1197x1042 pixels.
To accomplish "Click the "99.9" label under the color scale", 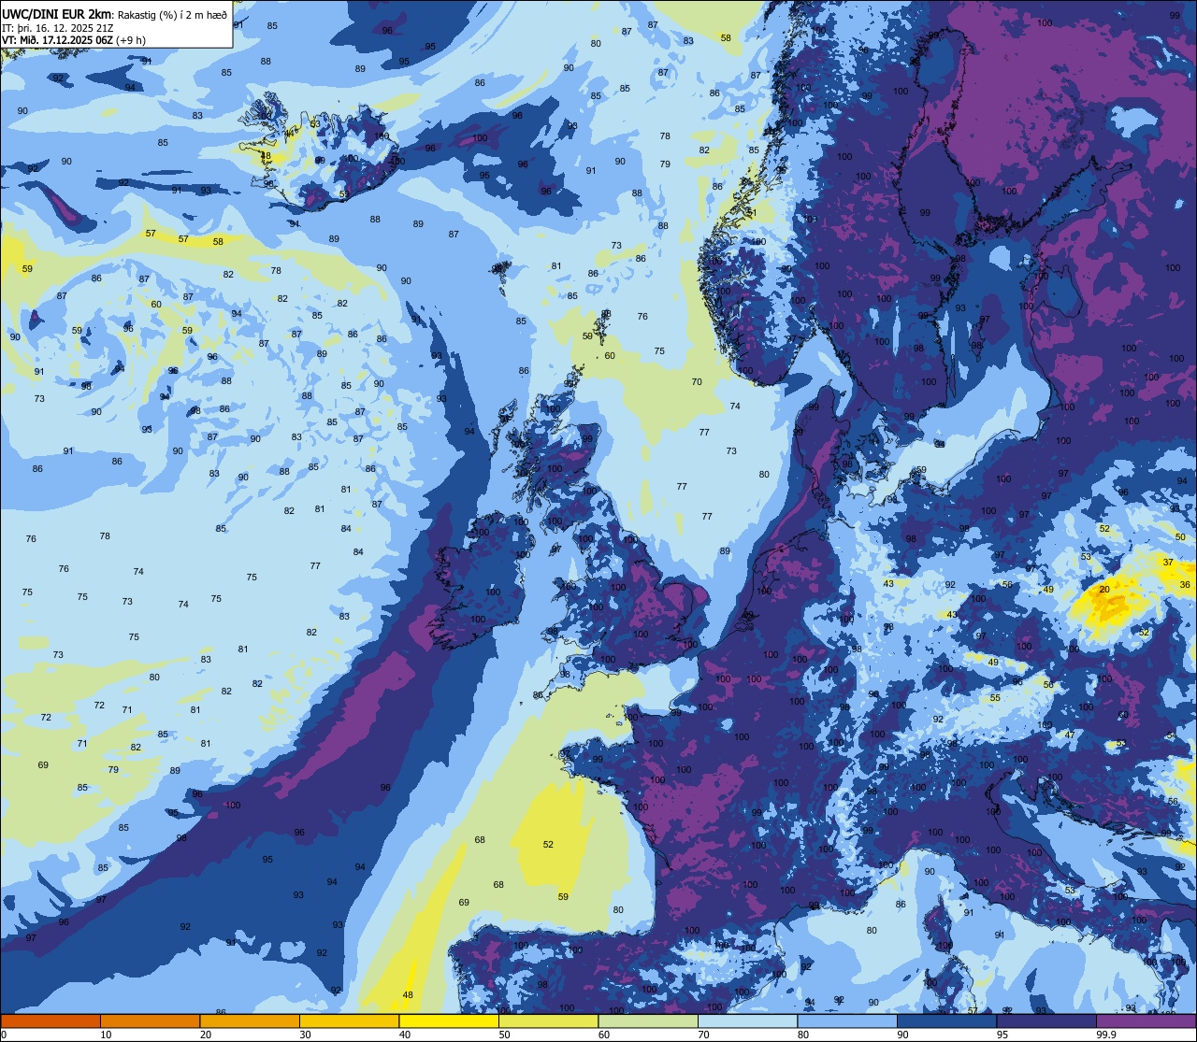I will 1106,1035.
